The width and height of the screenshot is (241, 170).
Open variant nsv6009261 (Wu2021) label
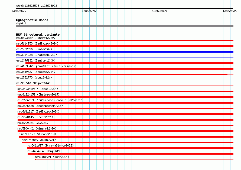coord(33,123)
